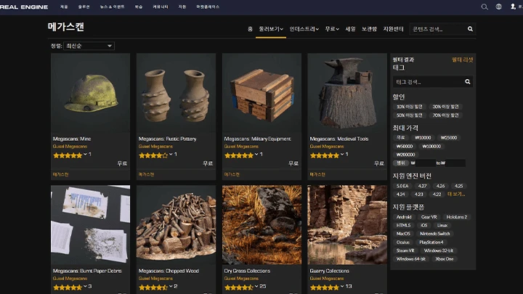Click the maximum price range input
The image size is (523, 294).
click(x=455, y=163)
